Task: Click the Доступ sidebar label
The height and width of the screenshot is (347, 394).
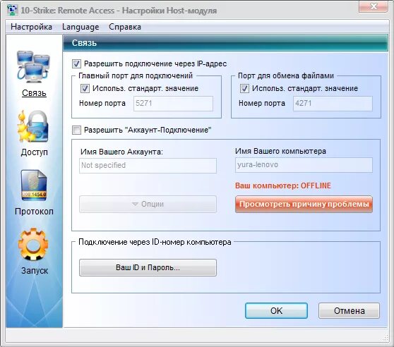Action: pos(34,152)
